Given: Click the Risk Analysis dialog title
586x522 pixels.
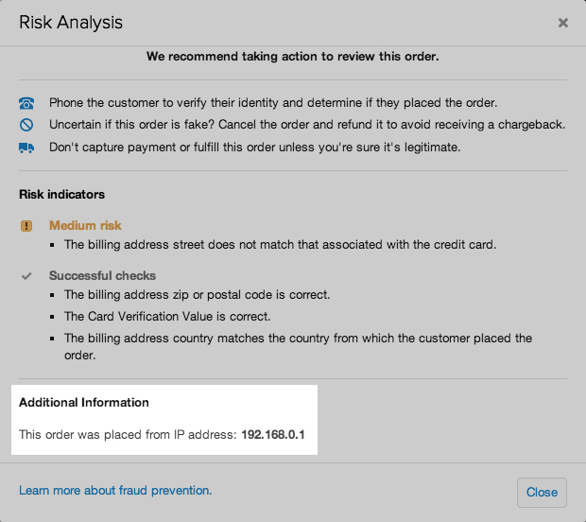Looking at the screenshot, I should click(71, 22).
